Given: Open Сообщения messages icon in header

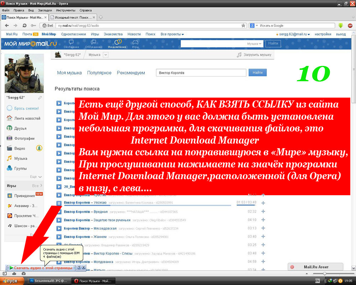Looking at the screenshot, I should tap(71, 44).
